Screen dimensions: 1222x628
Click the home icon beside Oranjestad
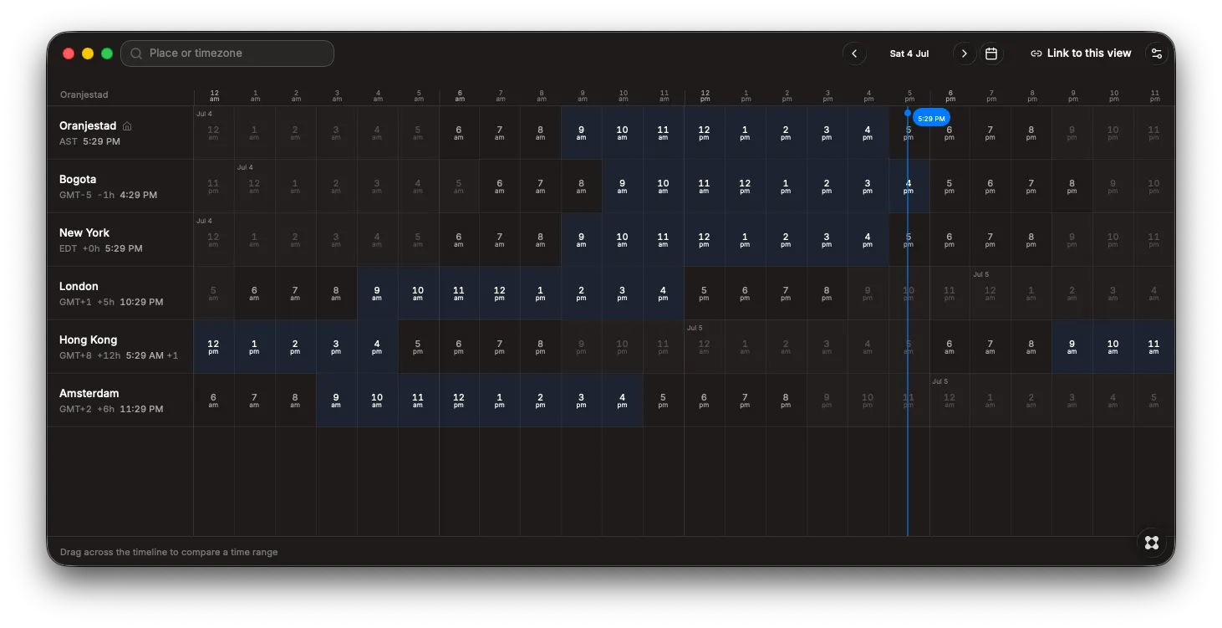tap(127, 126)
